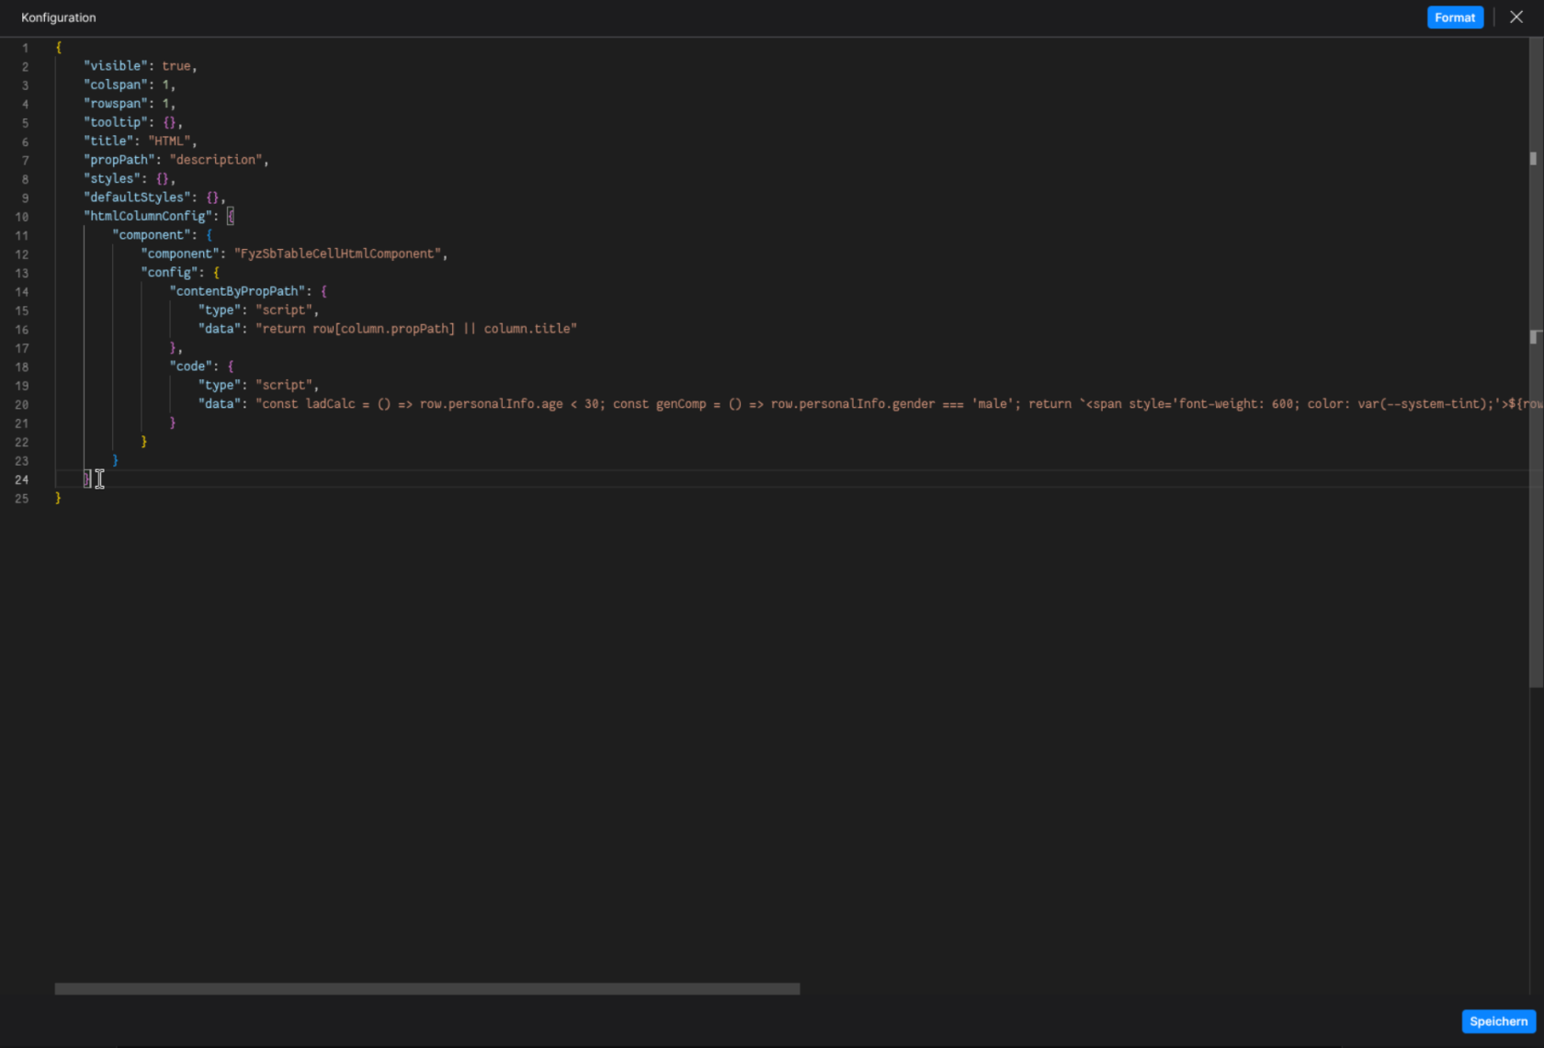
Task: Select line number 10 in the gutter
Action: [22, 216]
